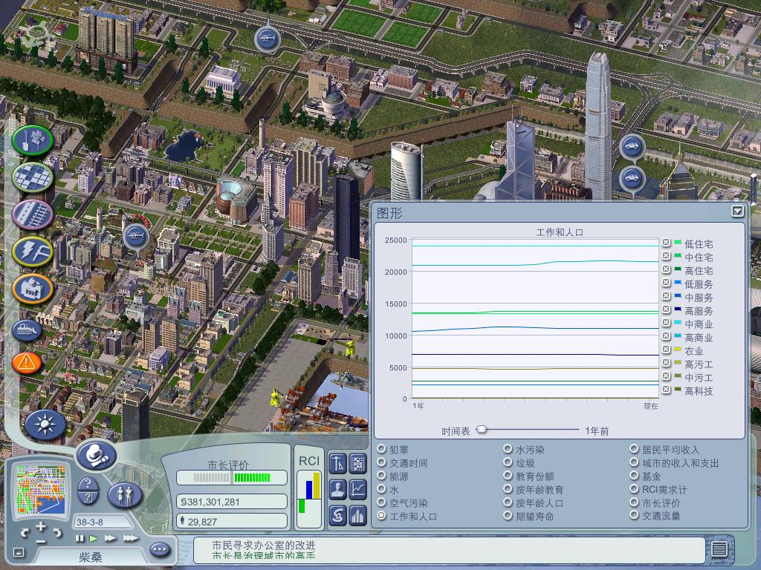Select the 空气污染 graph radio button
This screenshot has height=570, width=761.
[x=381, y=502]
